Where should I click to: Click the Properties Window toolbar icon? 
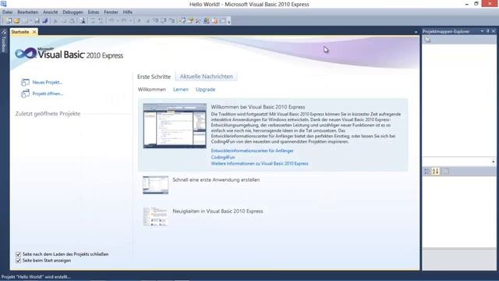190,21
